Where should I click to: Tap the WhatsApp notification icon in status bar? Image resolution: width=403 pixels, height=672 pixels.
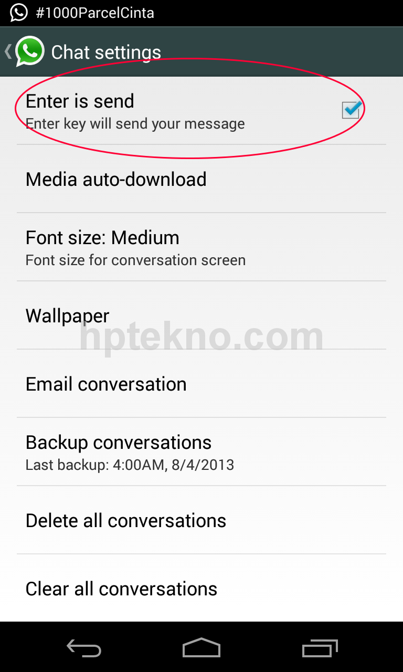tap(19, 12)
